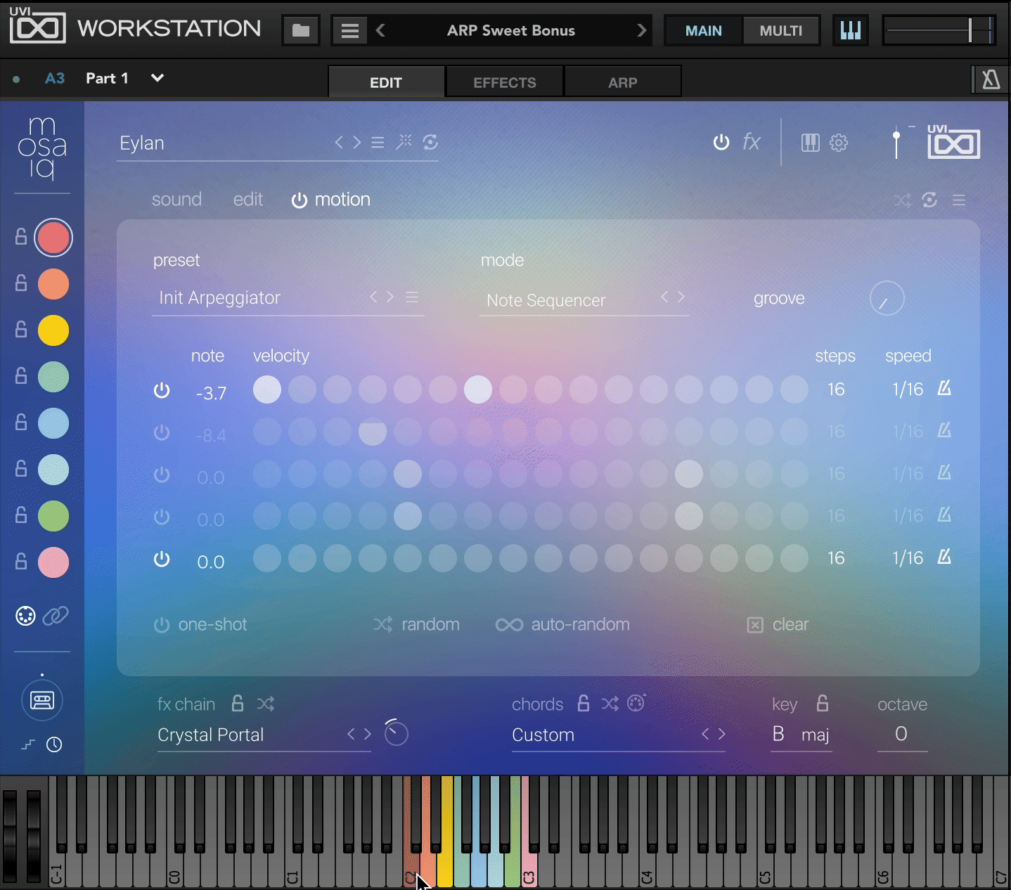Click the magic wand icon beside Eylan

tap(404, 142)
